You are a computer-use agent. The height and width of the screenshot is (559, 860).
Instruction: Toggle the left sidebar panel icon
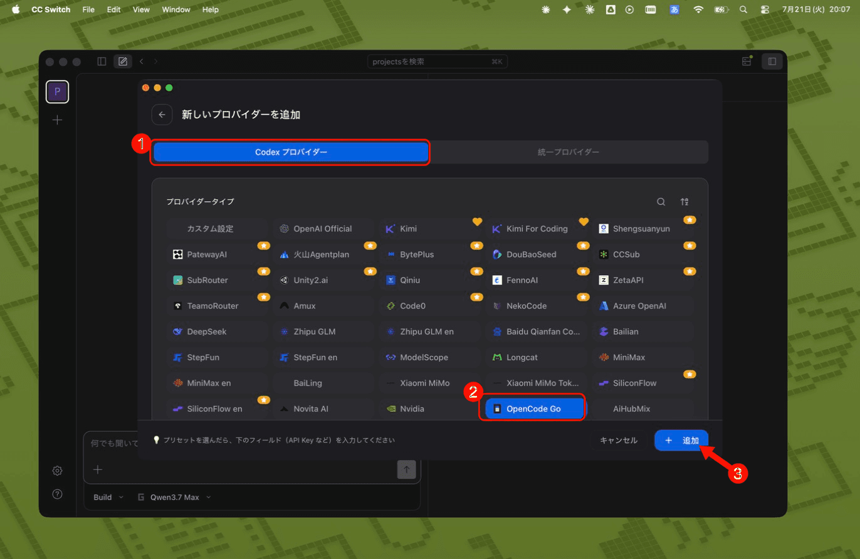[102, 61]
